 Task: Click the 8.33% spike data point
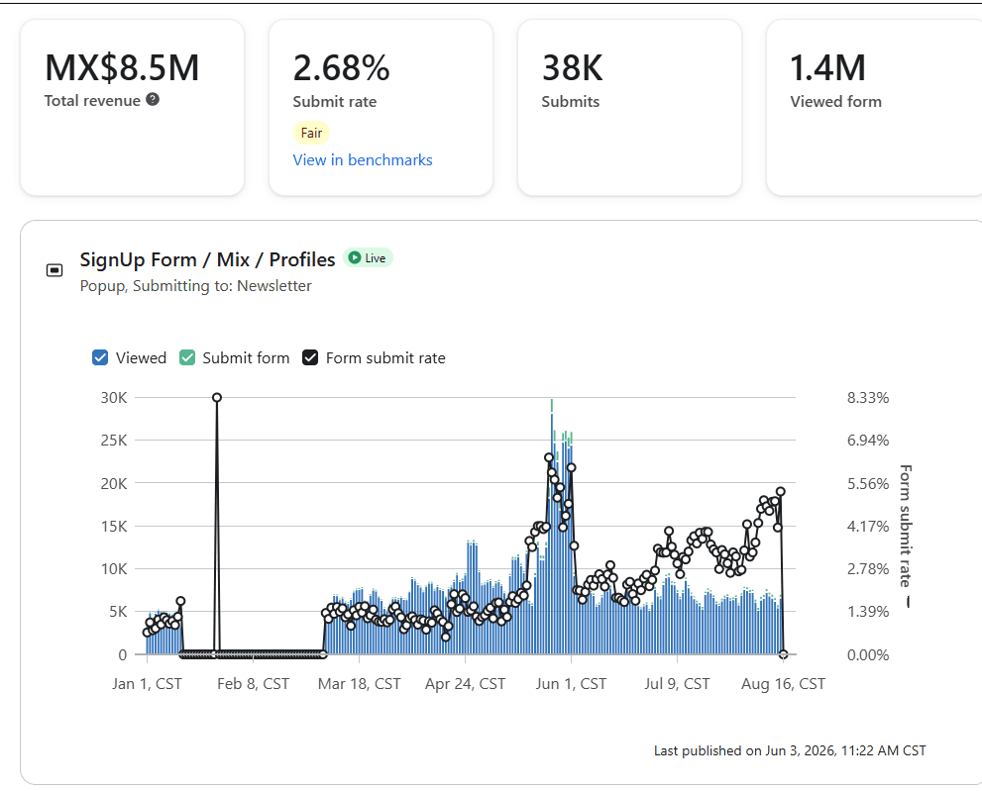(x=217, y=397)
